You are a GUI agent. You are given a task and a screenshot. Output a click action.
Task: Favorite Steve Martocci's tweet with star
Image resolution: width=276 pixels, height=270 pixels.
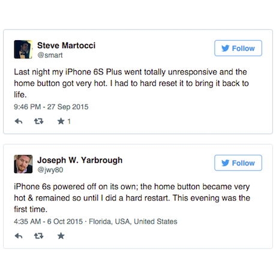click(x=61, y=121)
